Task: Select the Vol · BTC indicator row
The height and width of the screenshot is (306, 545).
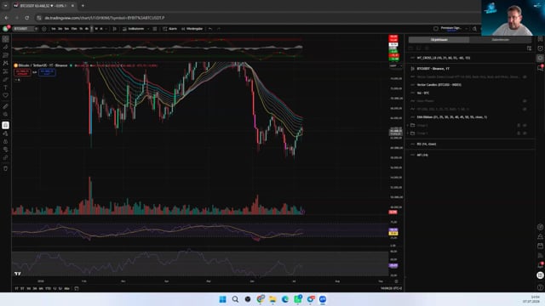Action: [x=471, y=93]
